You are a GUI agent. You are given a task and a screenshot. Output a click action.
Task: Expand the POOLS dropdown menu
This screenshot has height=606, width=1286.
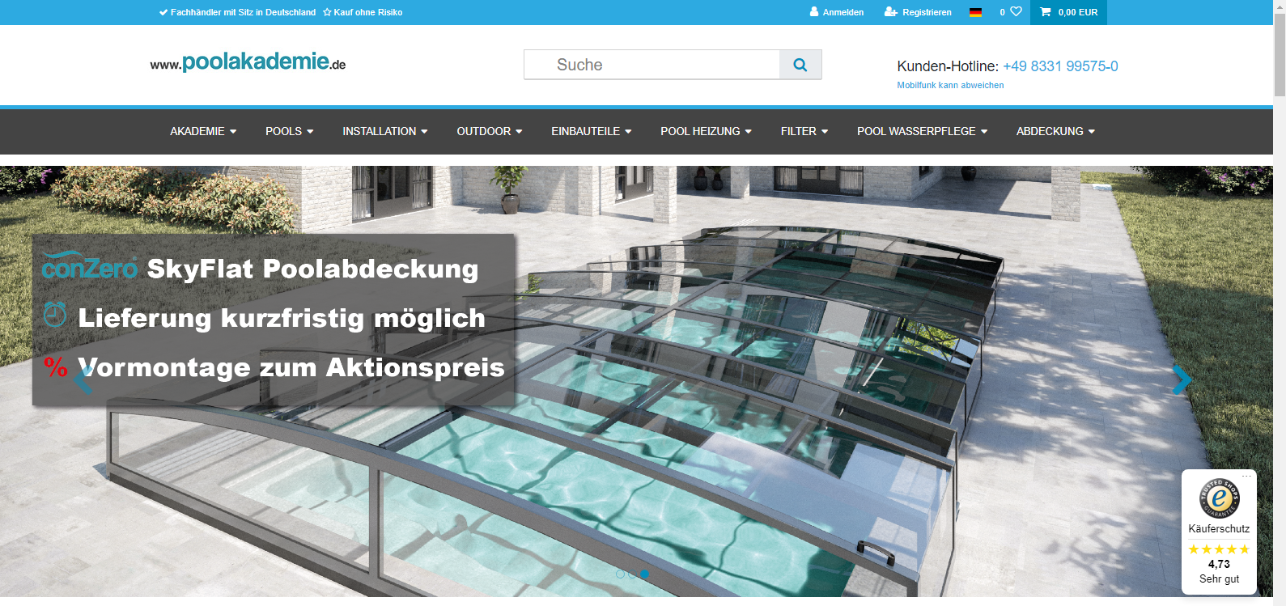pos(289,131)
